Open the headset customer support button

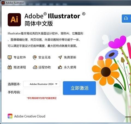tap(126, 19)
